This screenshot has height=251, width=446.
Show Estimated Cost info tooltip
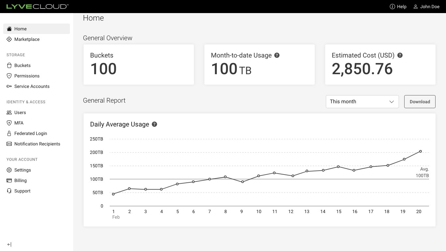tap(400, 55)
